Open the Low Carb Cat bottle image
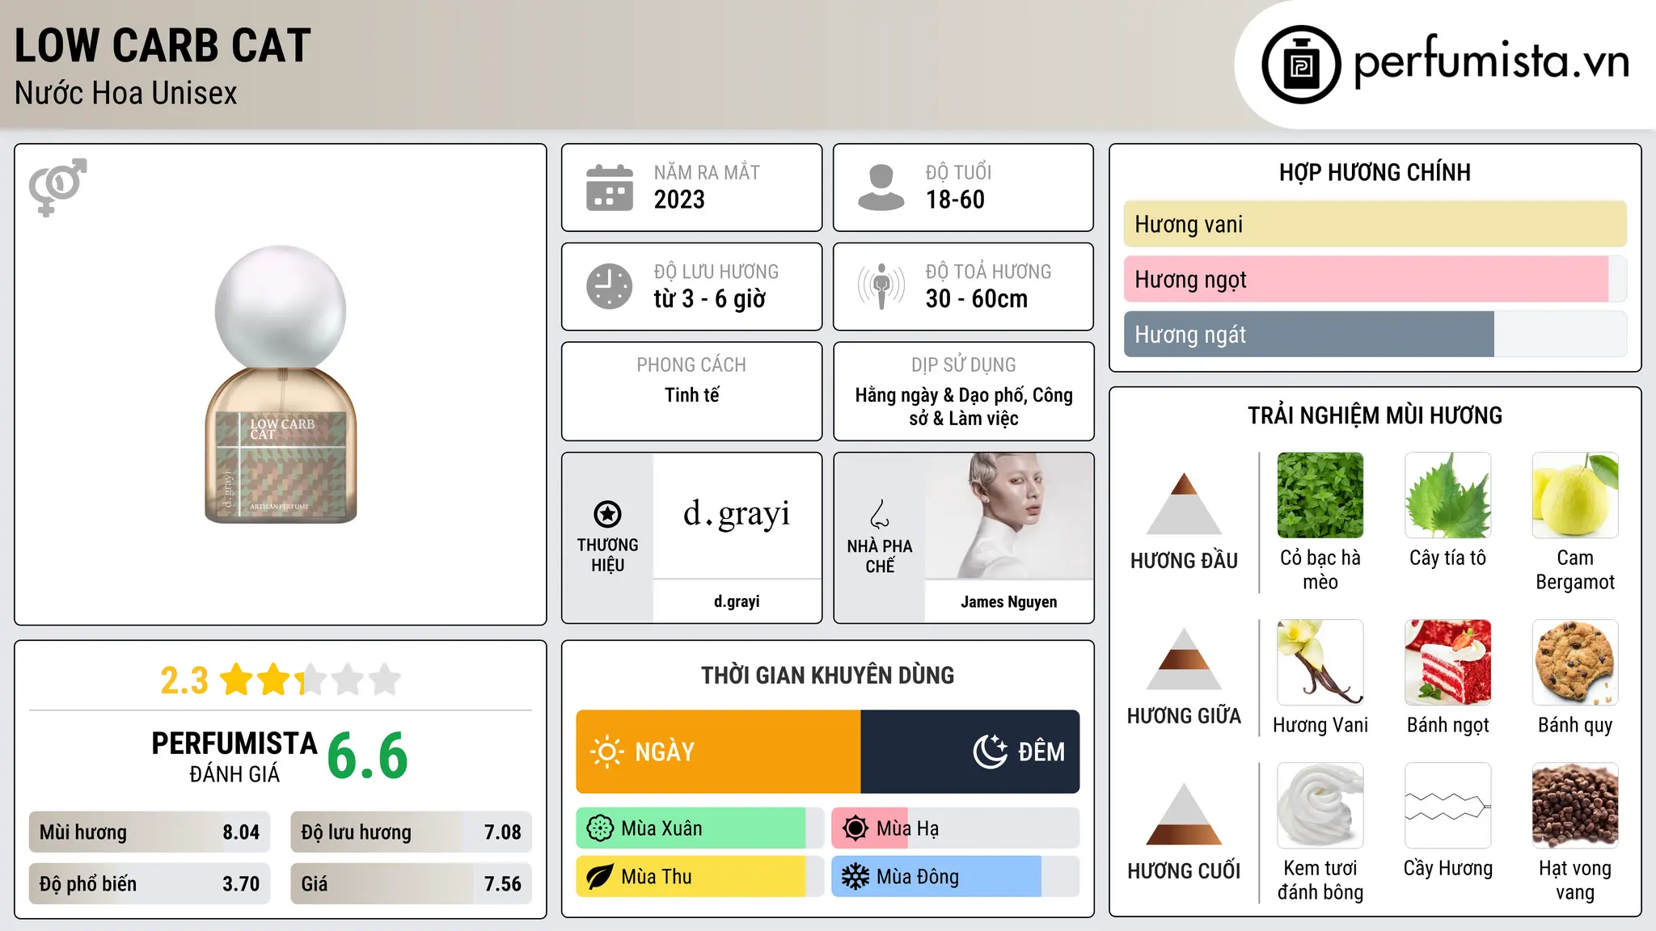The height and width of the screenshot is (931, 1656). (281, 385)
